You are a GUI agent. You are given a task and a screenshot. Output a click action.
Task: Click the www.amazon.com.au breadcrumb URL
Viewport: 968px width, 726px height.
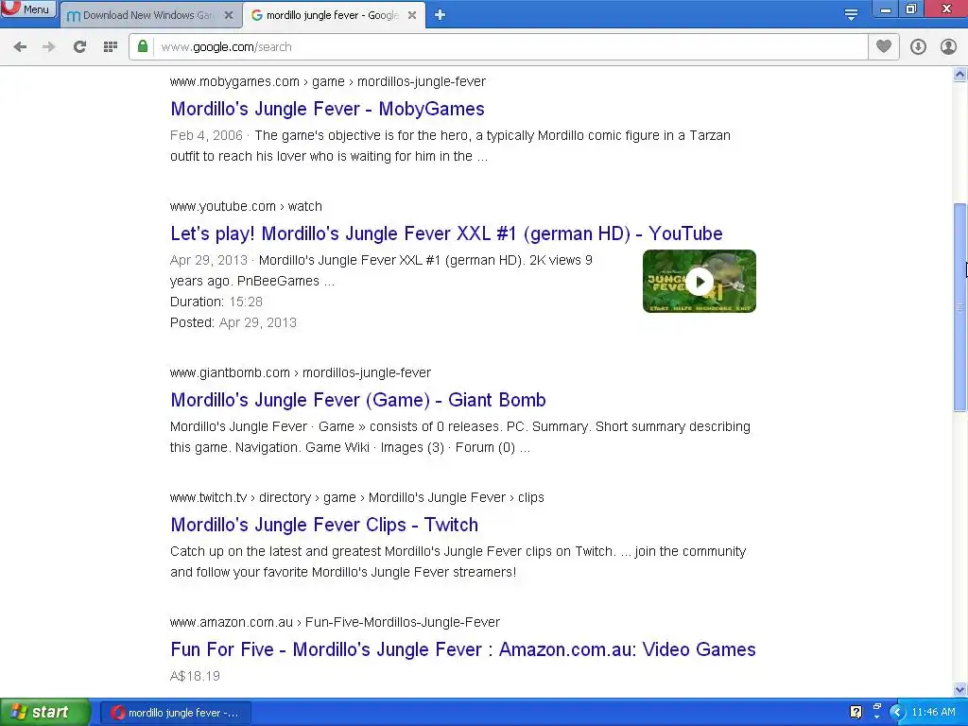pyautogui.click(x=335, y=622)
